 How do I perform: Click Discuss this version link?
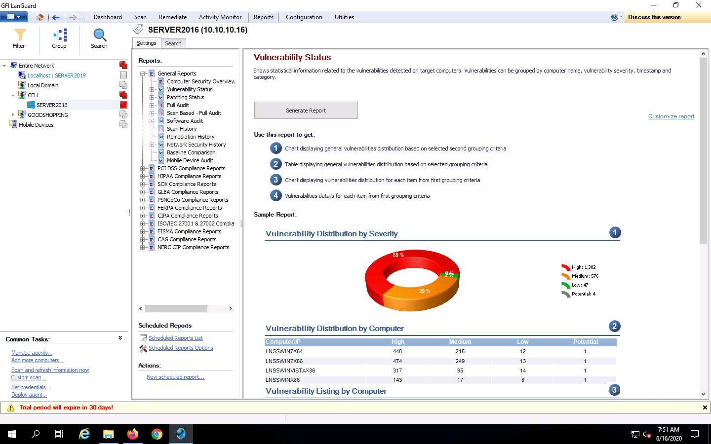tap(656, 17)
